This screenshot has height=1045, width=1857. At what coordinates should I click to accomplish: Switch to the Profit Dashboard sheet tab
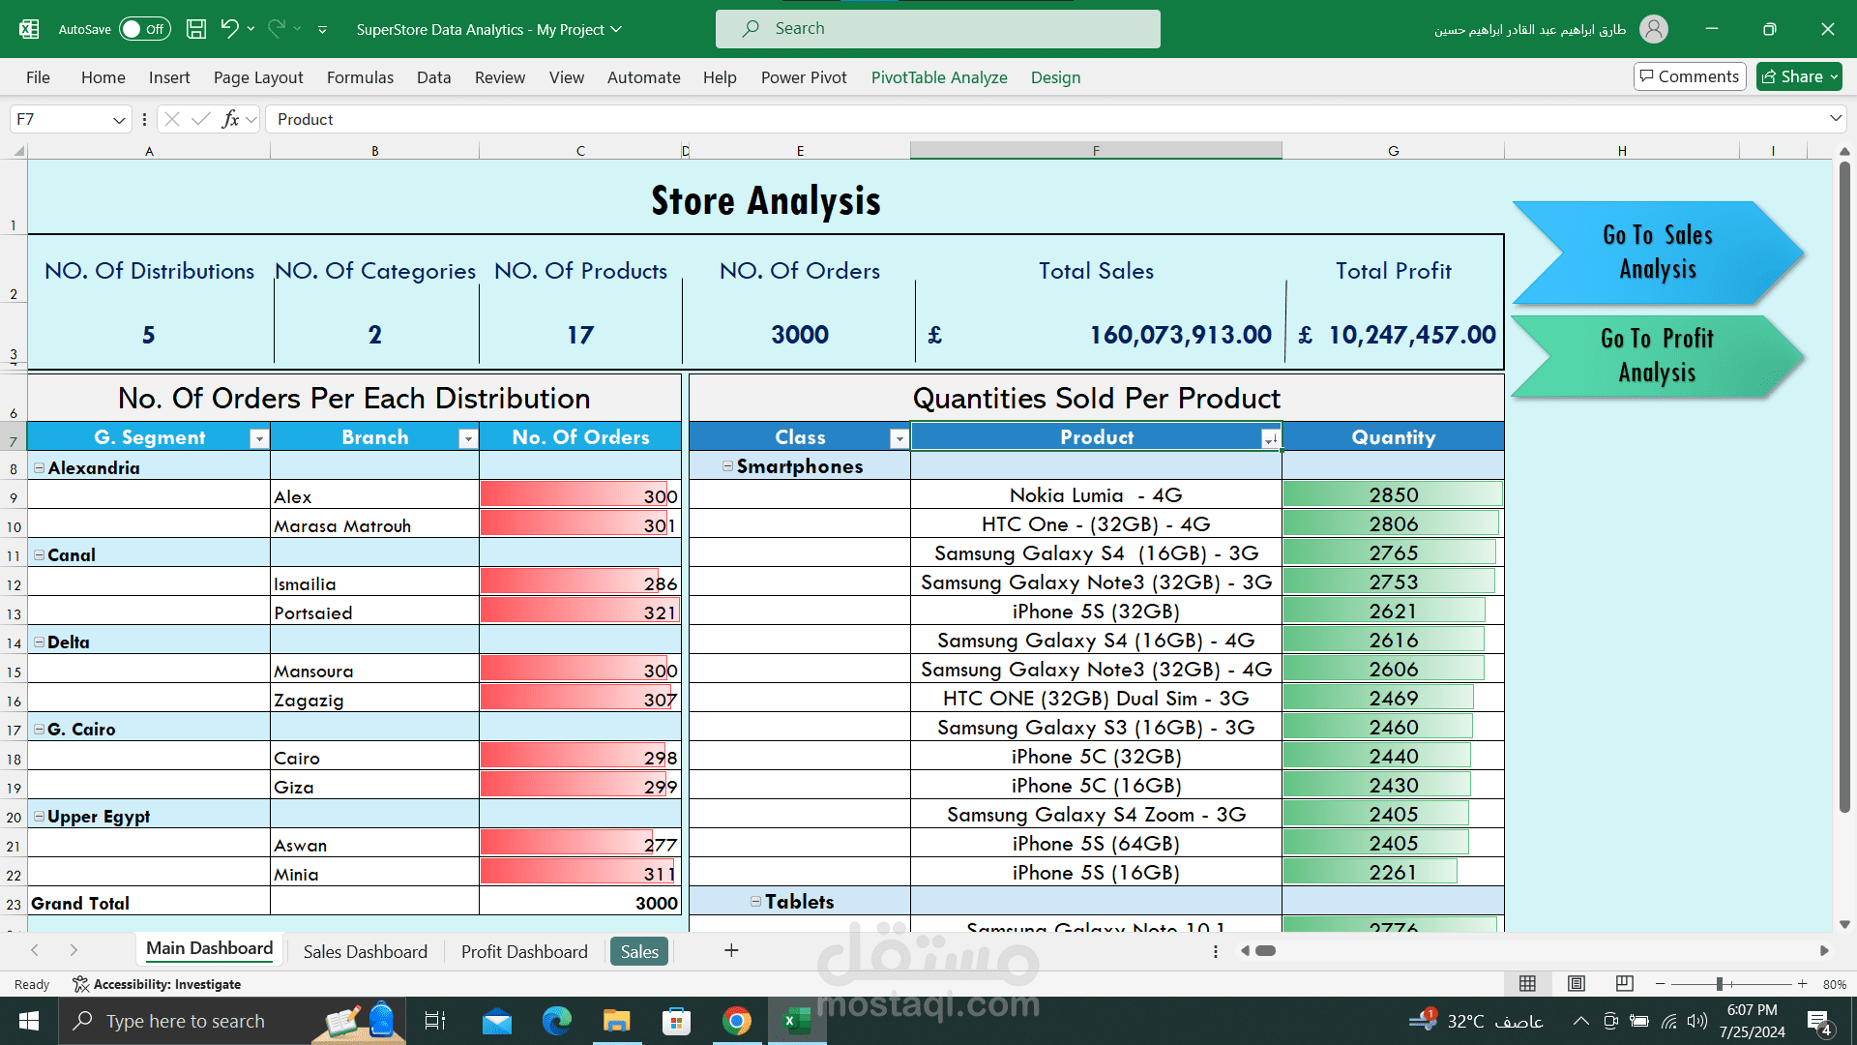pos(524,951)
